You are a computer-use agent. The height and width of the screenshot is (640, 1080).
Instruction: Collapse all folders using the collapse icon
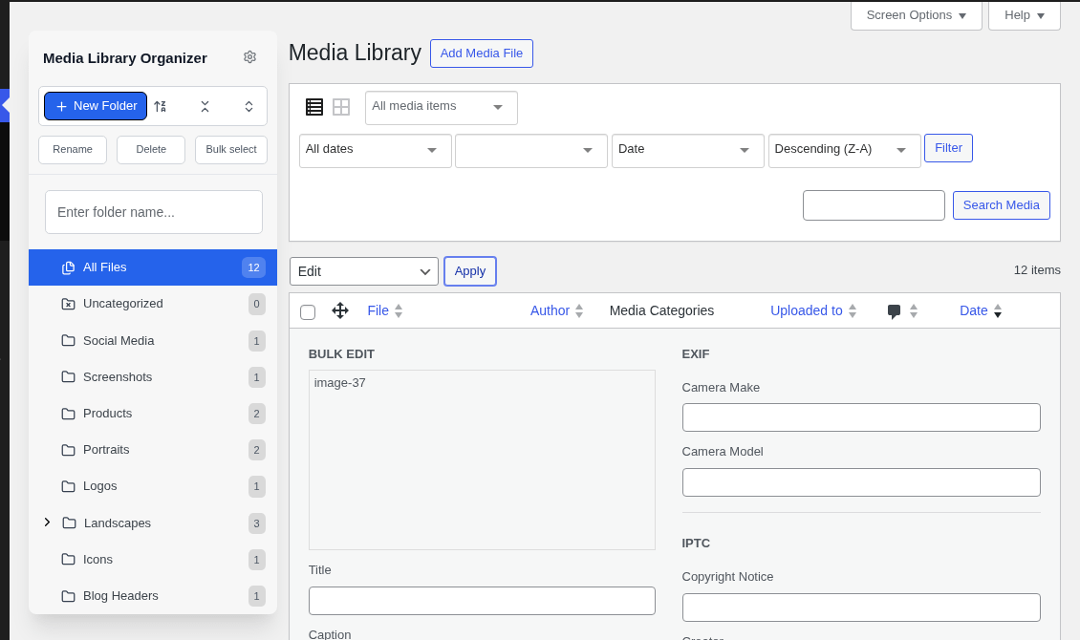tap(205, 106)
